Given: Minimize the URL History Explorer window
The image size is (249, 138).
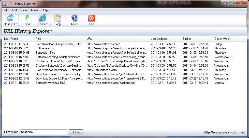Looking at the screenshot, I should [225, 3].
